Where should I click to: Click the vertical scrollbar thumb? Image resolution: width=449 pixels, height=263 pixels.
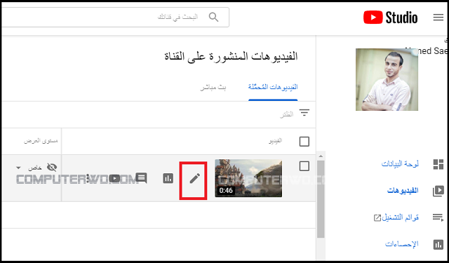[x=321, y=199]
